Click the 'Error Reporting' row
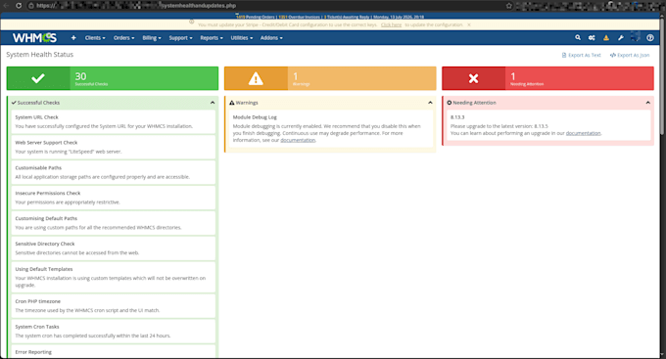The height and width of the screenshot is (359, 666). pyautogui.click(x=113, y=352)
